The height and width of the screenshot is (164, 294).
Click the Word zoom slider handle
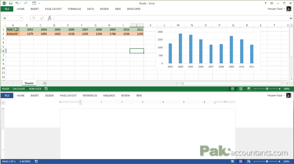point(267,162)
